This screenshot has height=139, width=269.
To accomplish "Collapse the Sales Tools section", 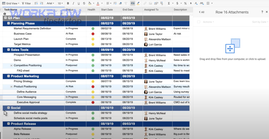I will point(8,50).
